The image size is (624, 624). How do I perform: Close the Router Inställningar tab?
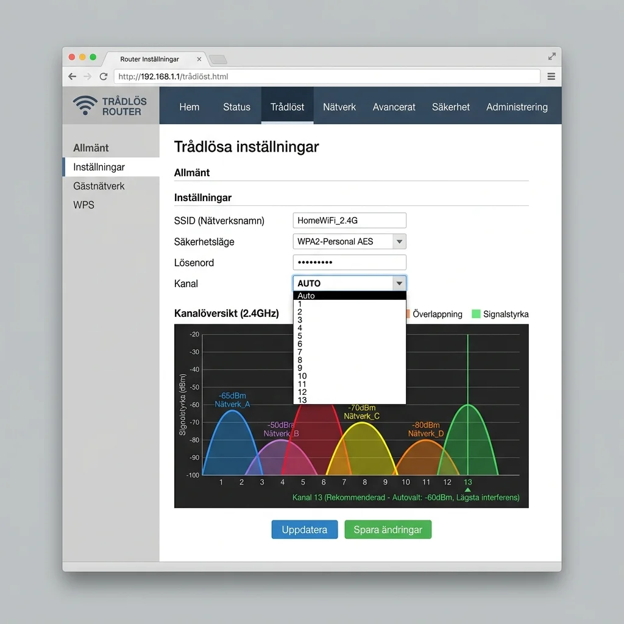pos(199,59)
